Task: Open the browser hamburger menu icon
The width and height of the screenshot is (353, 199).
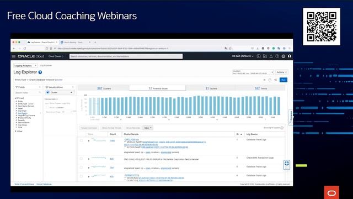Action: tap(290, 48)
